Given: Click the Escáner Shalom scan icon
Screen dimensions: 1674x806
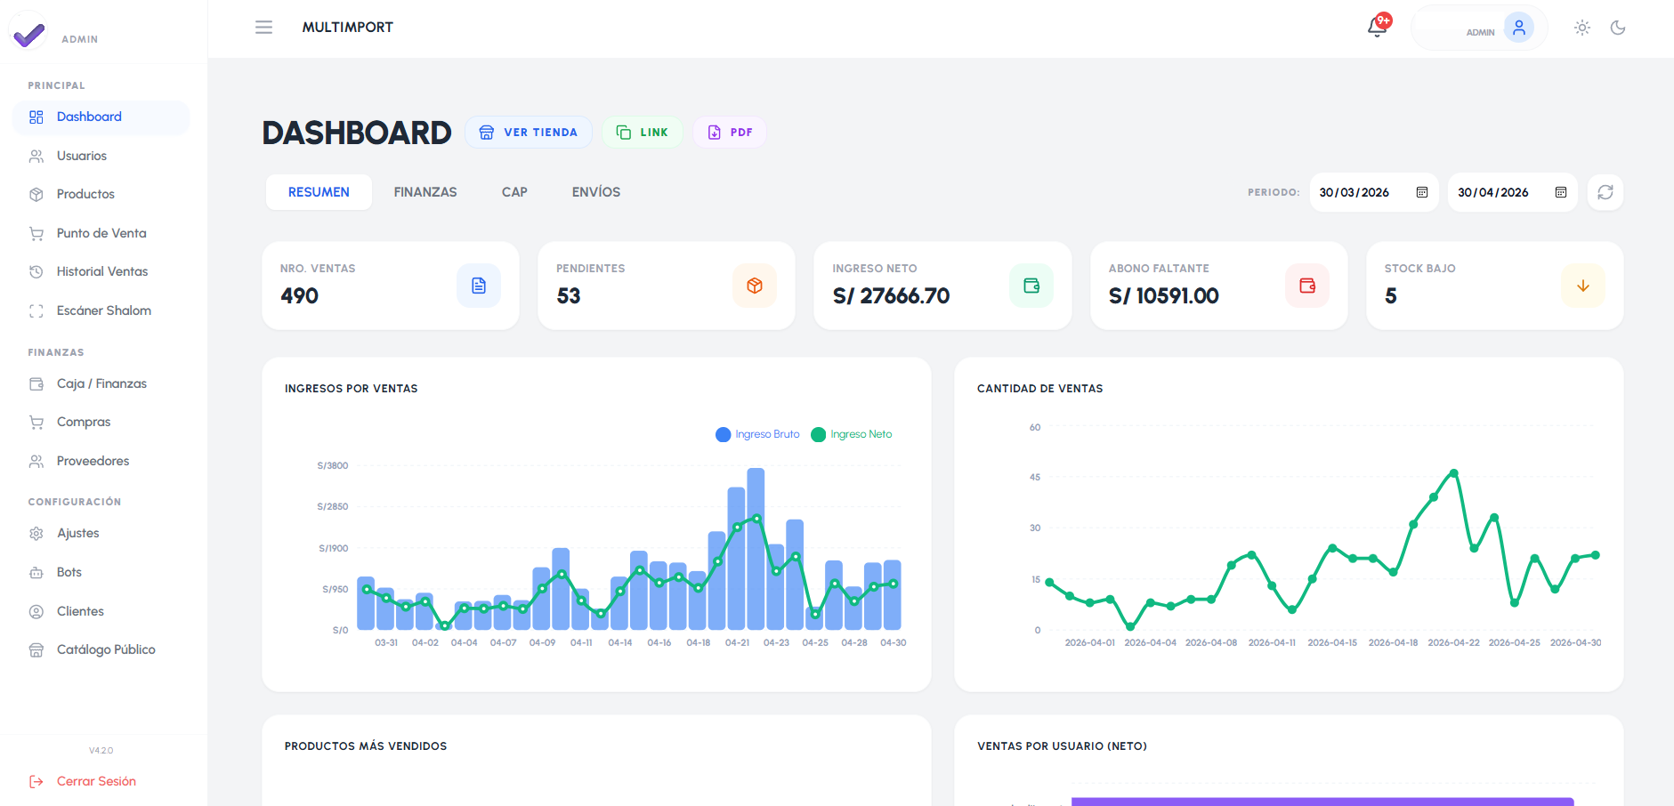Looking at the screenshot, I should point(36,310).
